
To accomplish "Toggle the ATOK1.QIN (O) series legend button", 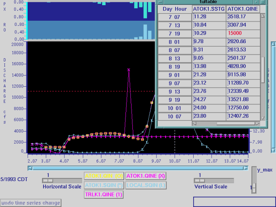I will tap(104, 176).
